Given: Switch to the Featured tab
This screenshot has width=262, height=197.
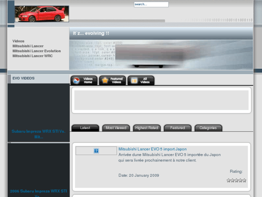Looking at the screenshot, I should [177, 128].
